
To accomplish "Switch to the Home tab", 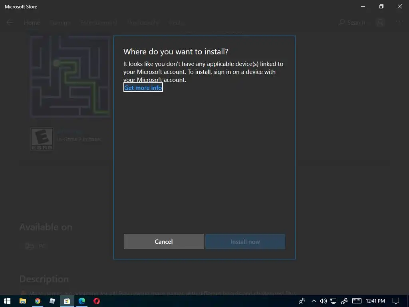I will (32, 23).
